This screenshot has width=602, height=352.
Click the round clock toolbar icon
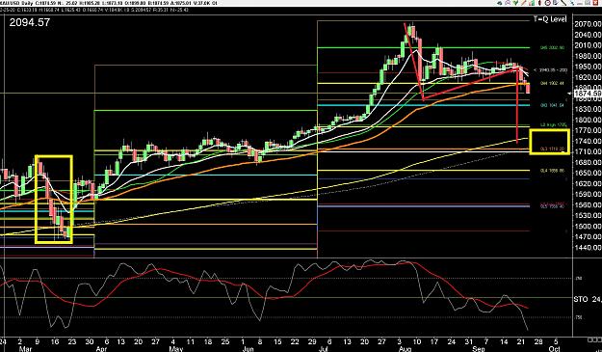point(547,3)
